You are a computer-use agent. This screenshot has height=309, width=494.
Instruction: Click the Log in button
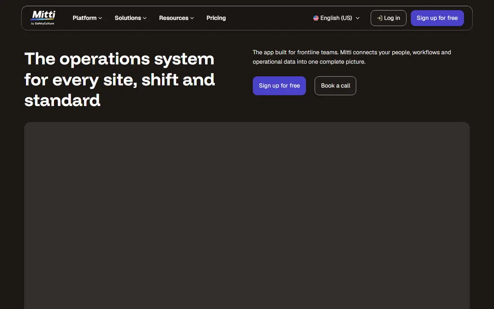point(388,18)
